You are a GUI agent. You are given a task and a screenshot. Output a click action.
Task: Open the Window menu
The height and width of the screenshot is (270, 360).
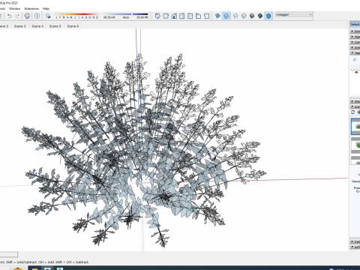tap(15, 8)
